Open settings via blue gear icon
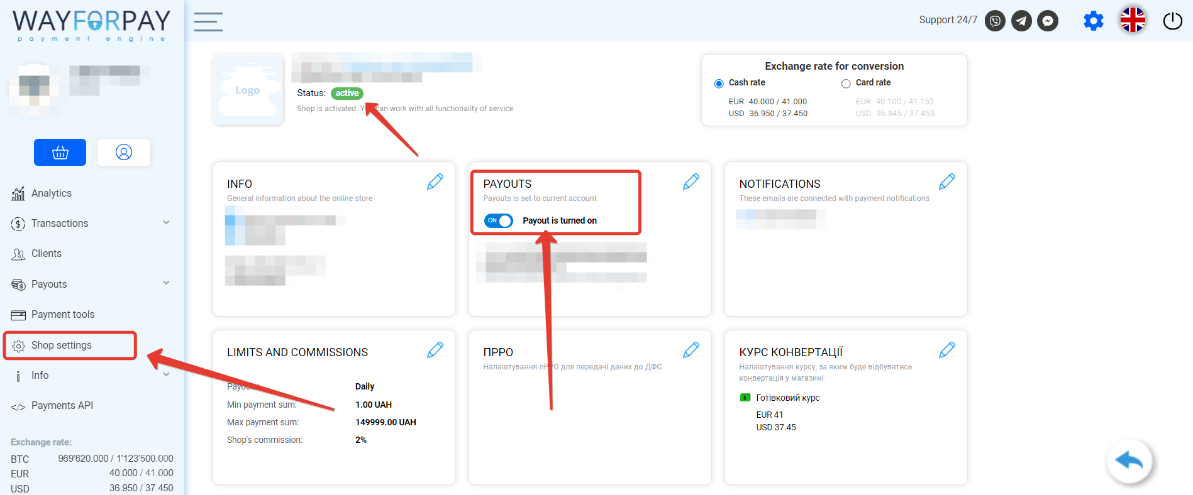1193x495 pixels. tap(1093, 21)
